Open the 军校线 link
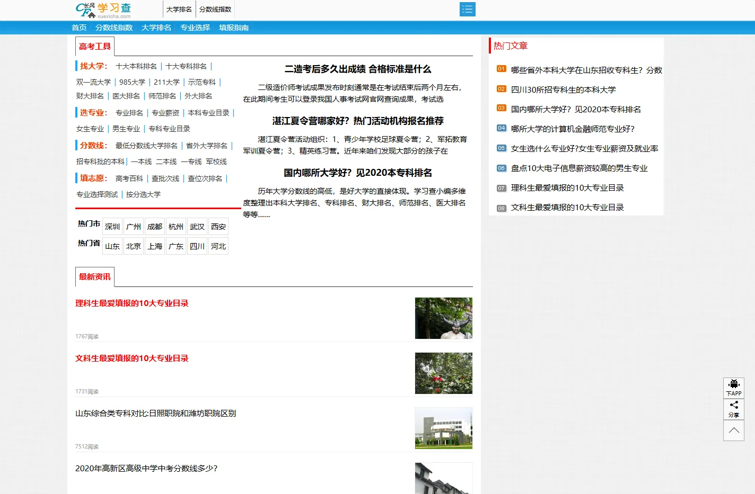Screen dimensions: 755x494 (x=216, y=161)
